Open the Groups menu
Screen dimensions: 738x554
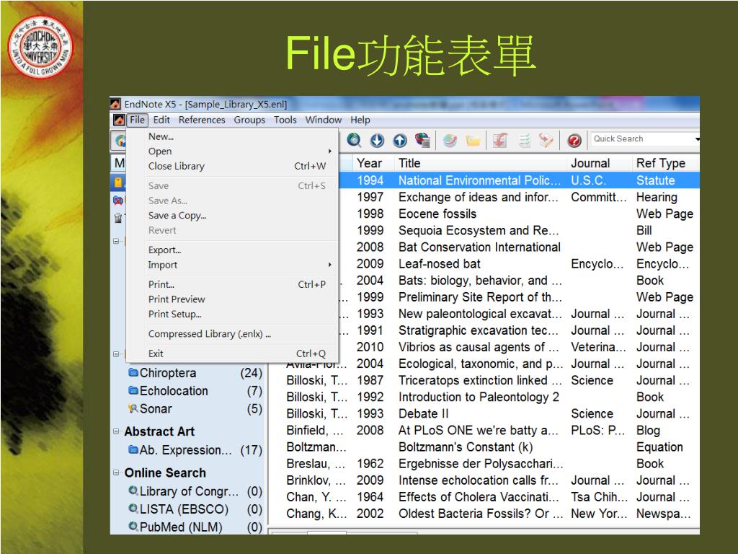point(249,120)
